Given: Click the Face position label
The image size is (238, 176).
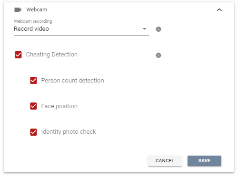Looking at the screenshot, I should point(59,106).
